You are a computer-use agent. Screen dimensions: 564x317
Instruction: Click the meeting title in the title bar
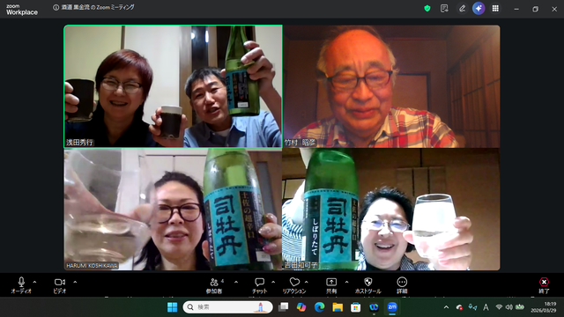point(98,7)
